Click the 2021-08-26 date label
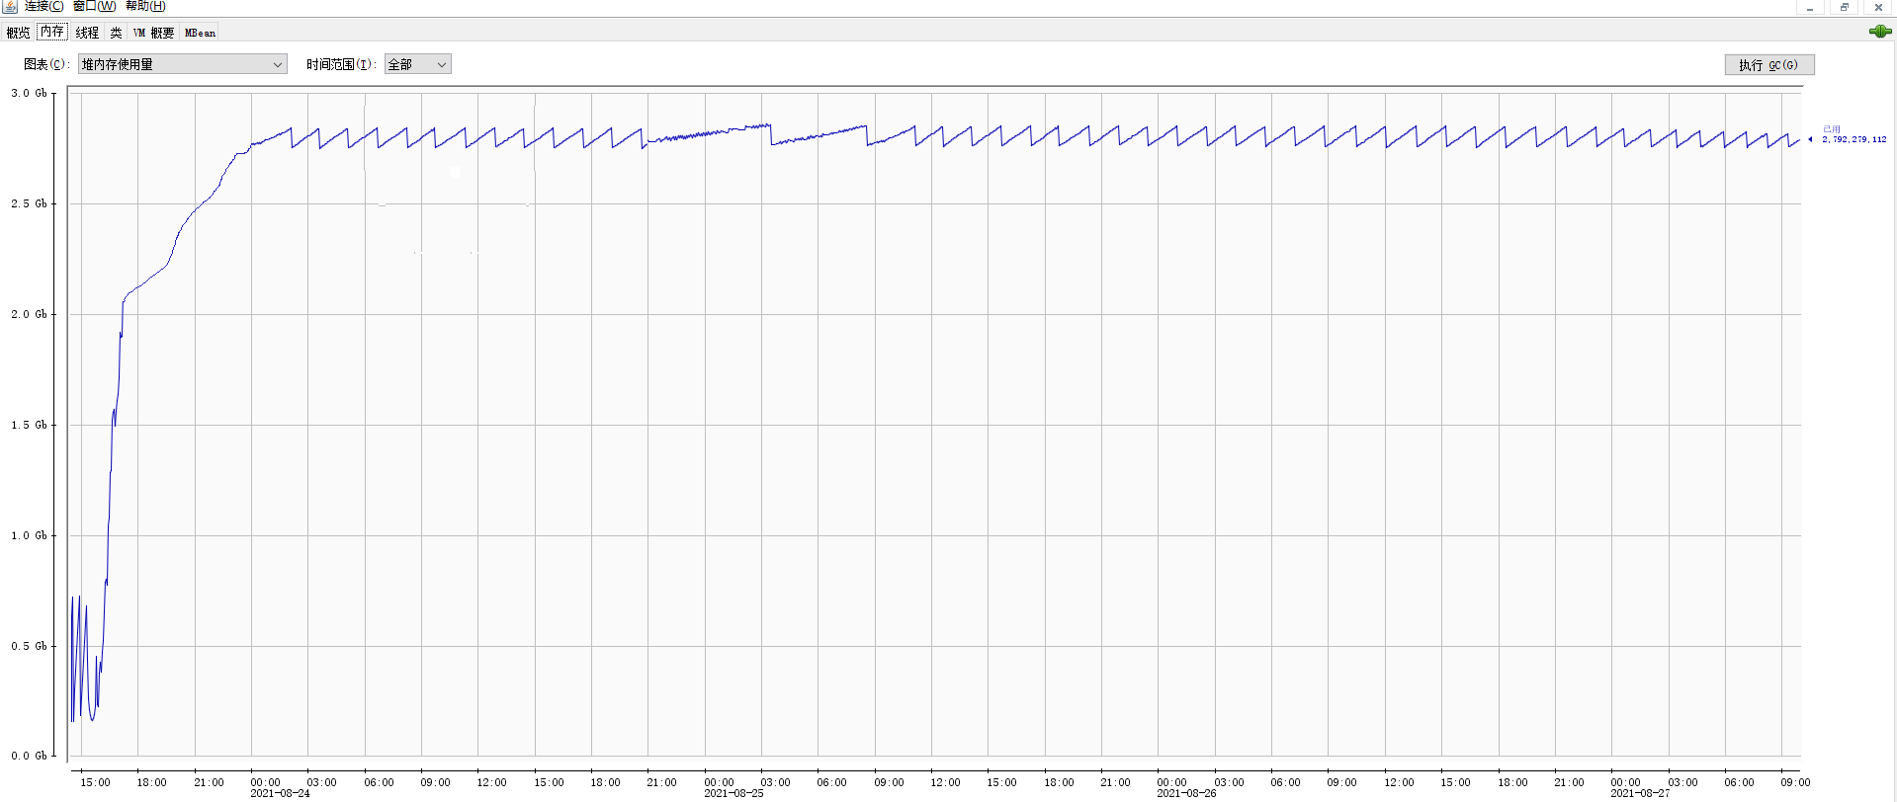Image resolution: width=1897 pixels, height=802 pixels. point(1186,794)
